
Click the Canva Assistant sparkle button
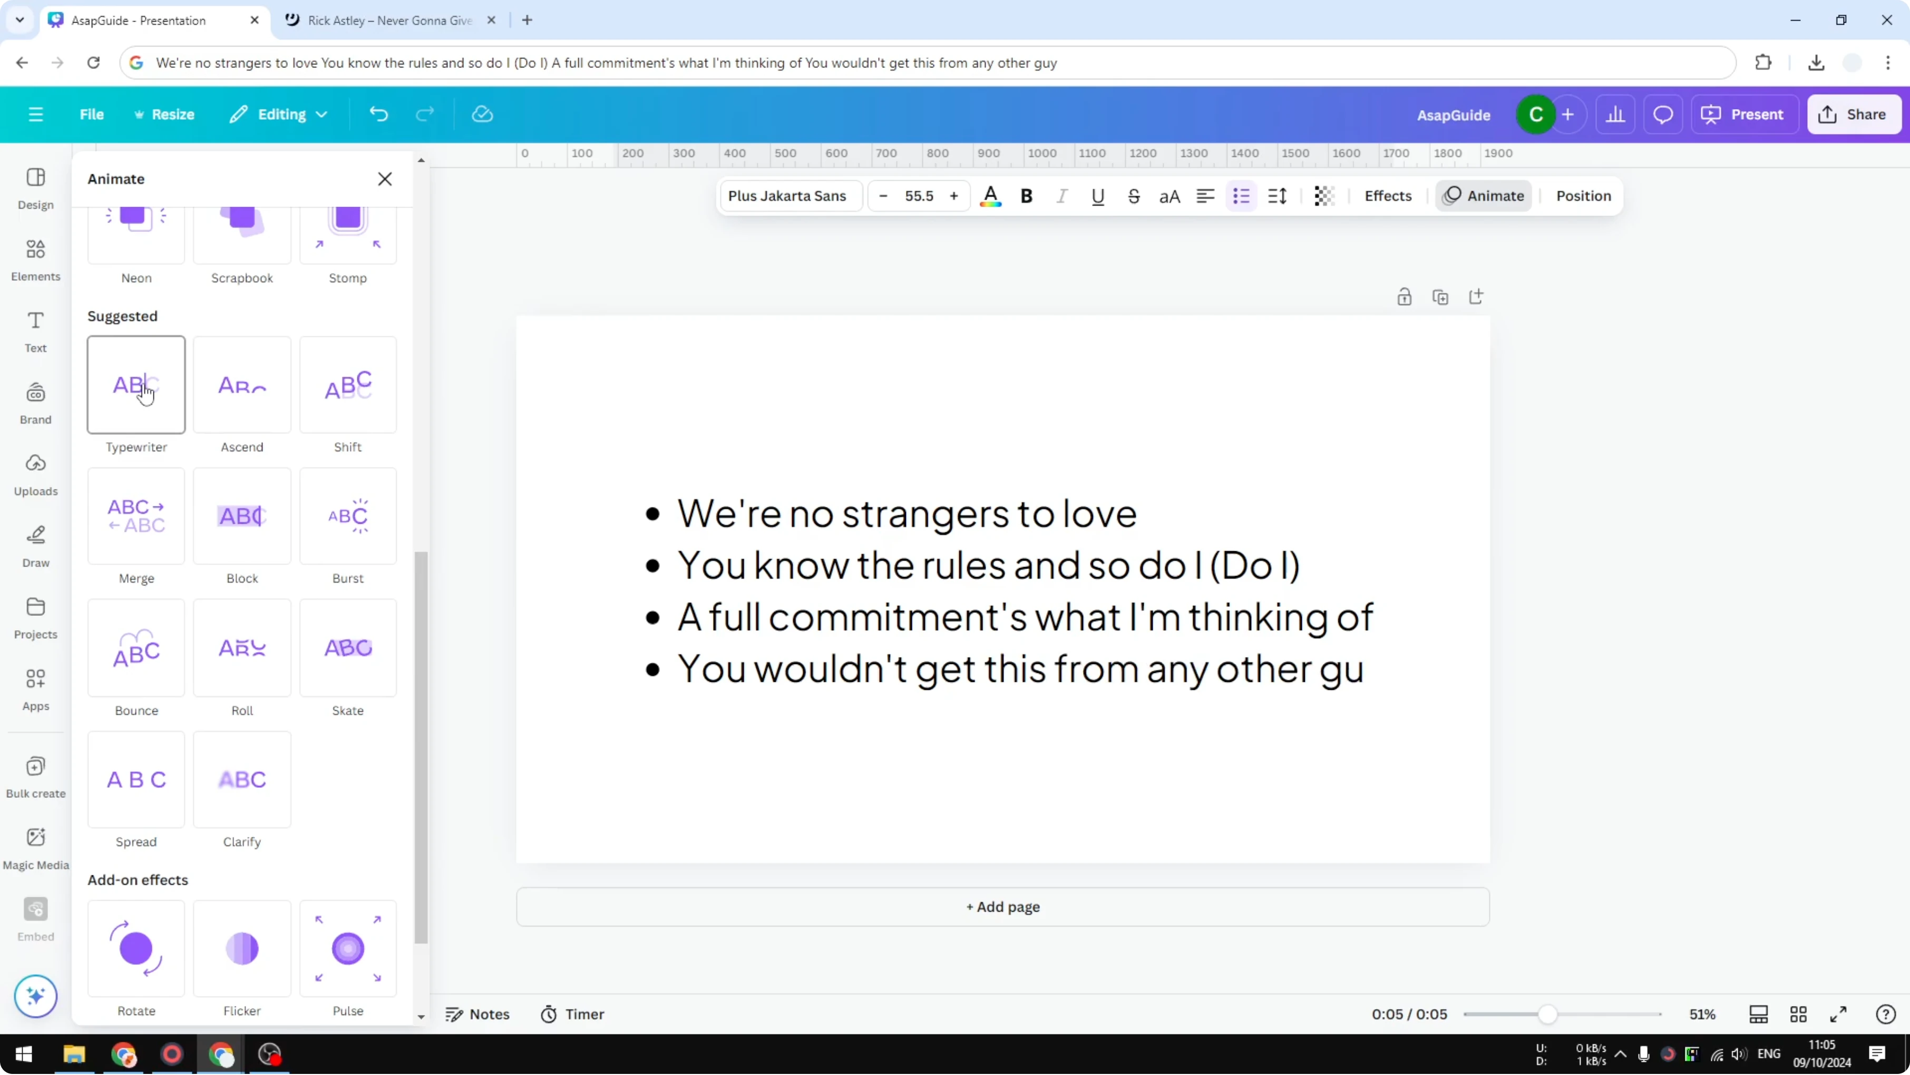(36, 995)
